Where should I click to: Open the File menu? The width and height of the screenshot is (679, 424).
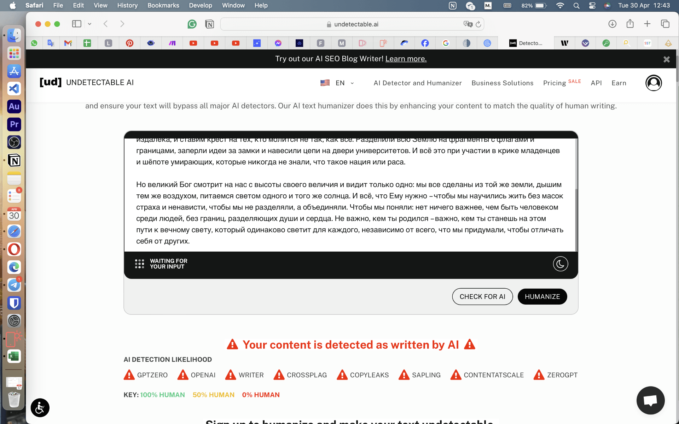pyautogui.click(x=58, y=5)
